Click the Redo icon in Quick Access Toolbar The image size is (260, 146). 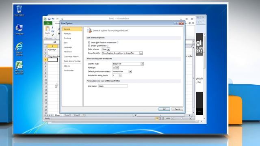58,19
